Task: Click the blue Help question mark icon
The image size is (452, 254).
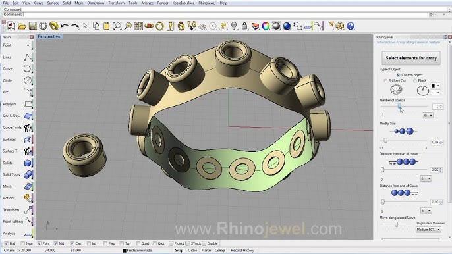Action: click(351, 26)
